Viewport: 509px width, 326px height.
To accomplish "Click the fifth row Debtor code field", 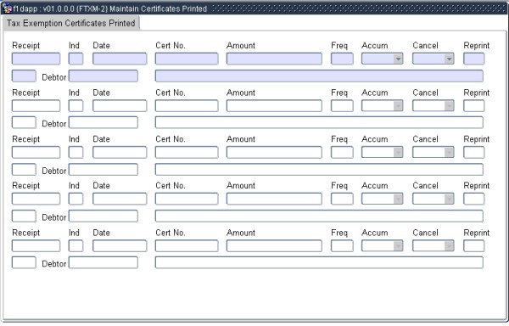I will (x=103, y=262).
